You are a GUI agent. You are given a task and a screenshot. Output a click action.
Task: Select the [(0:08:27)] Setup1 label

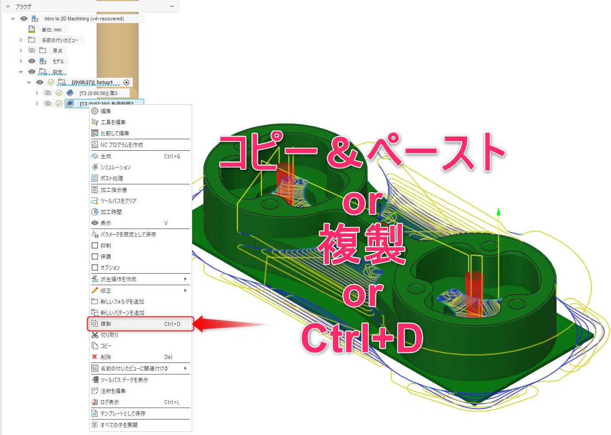pos(92,82)
